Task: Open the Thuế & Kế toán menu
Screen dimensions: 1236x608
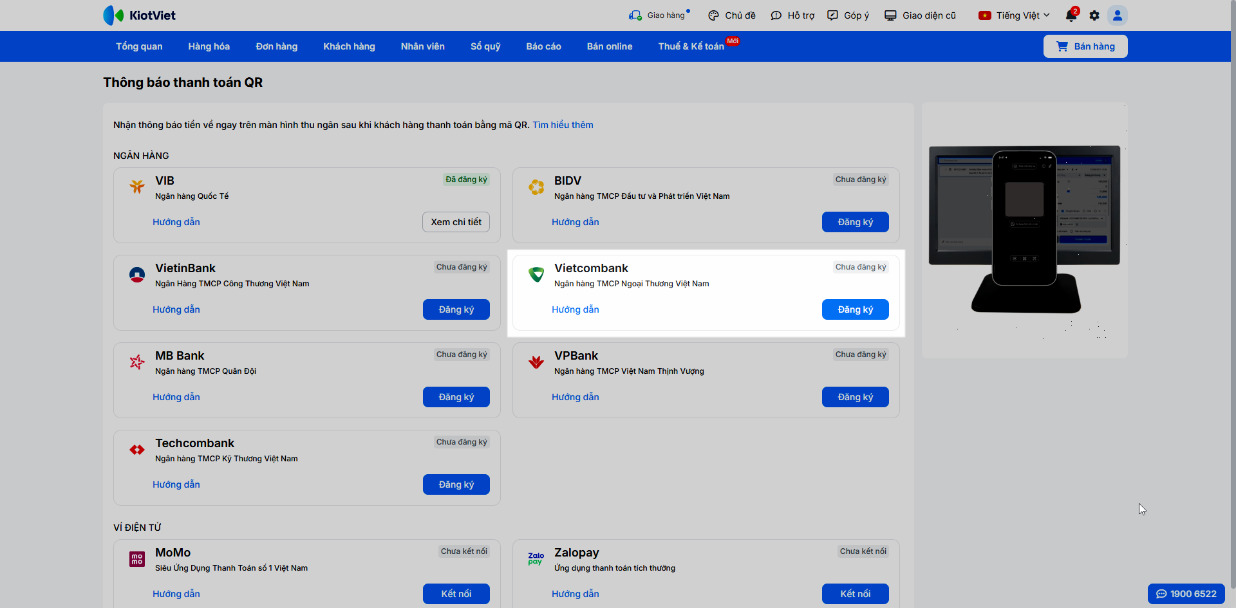Action: (691, 46)
